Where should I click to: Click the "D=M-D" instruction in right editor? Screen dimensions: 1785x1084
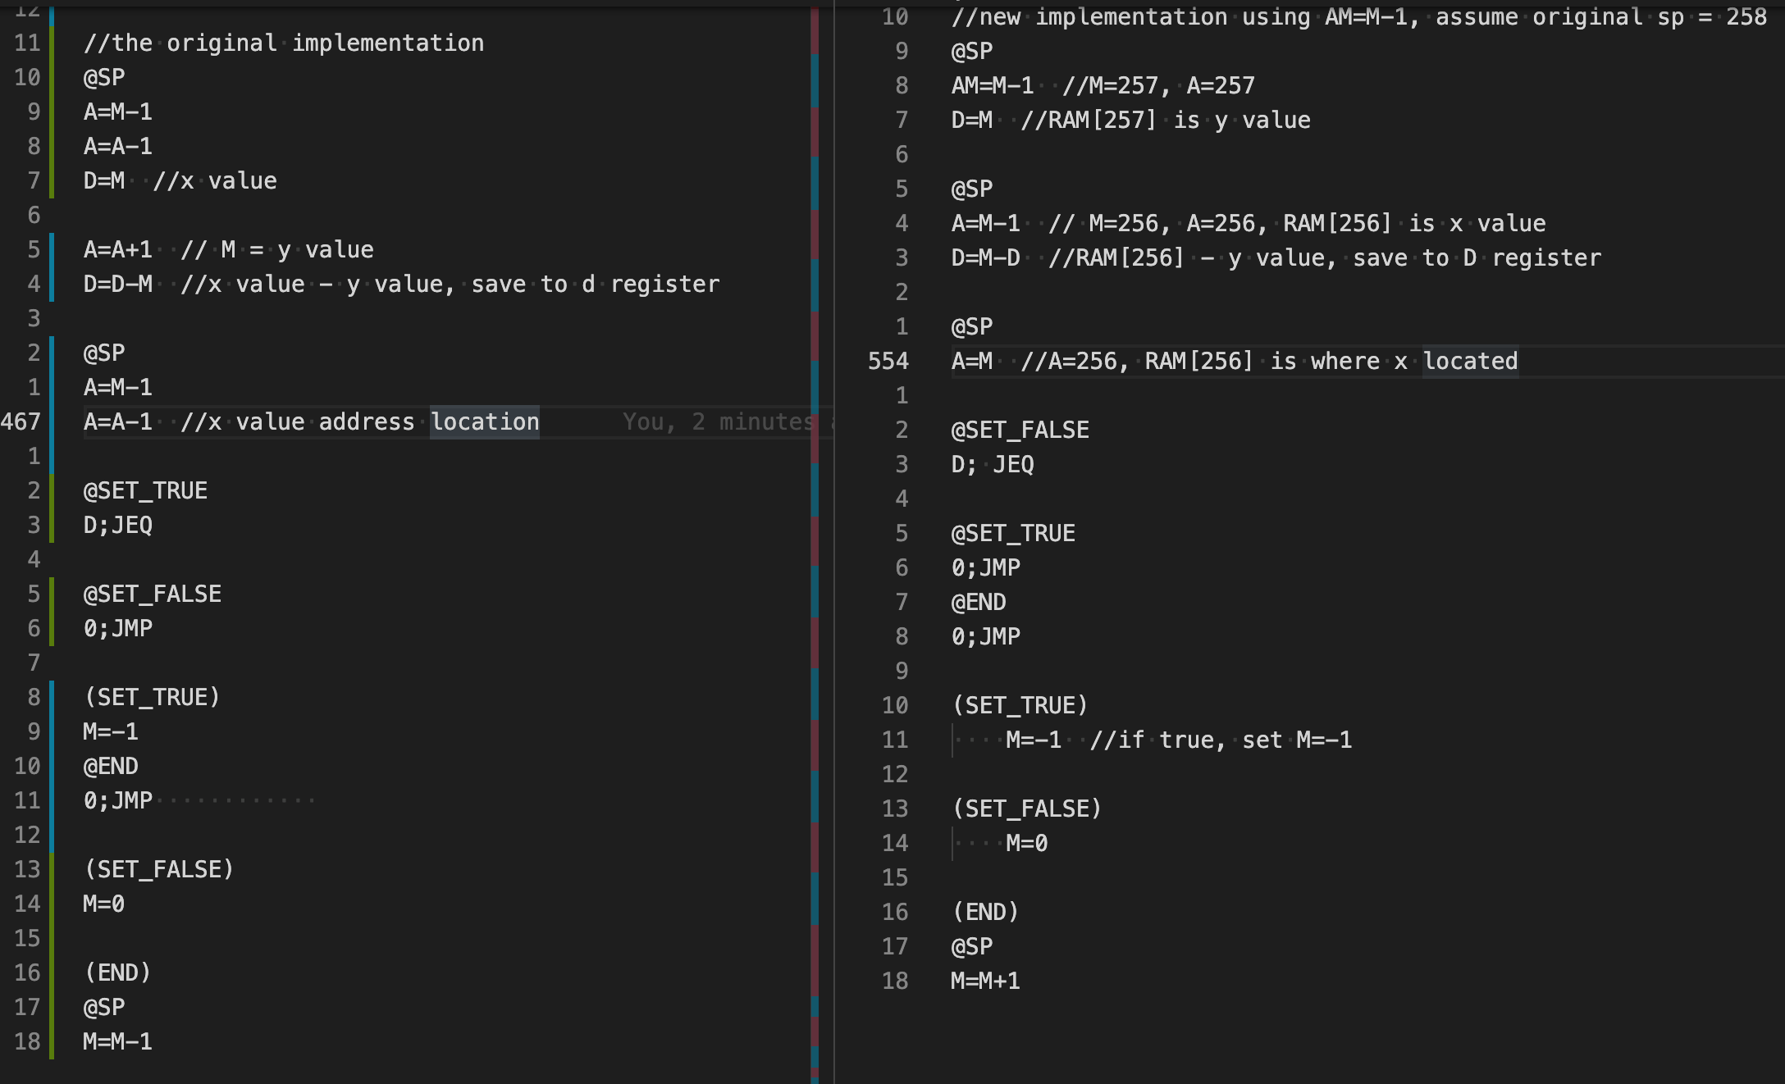coord(985,257)
